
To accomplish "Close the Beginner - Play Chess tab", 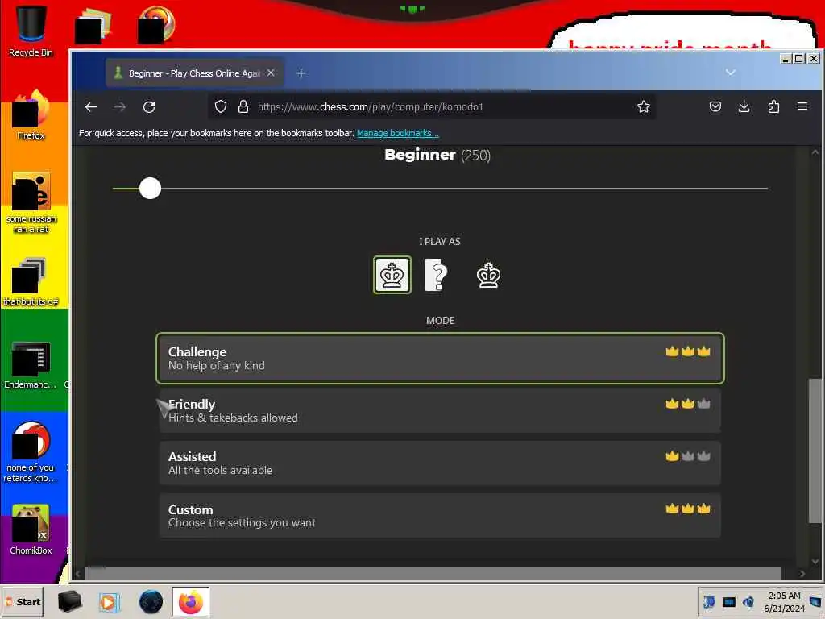I will (x=271, y=73).
